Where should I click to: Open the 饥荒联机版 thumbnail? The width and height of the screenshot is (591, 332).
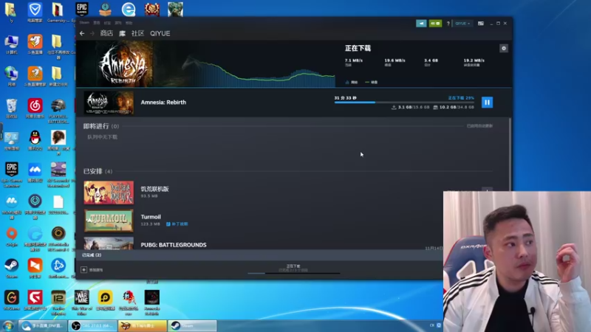click(x=109, y=193)
